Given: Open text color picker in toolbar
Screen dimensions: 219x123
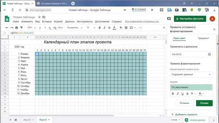Looking at the screenshot, I should (114, 28).
